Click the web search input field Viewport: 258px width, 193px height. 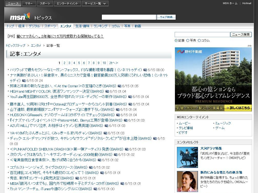[129, 17]
